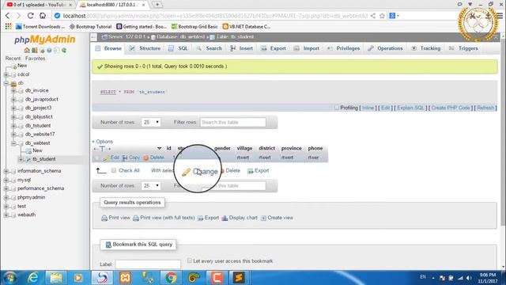Expand the information_schema database node
Image resolution: width=506 pixels, height=285 pixels.
click(x=6, y=171)
